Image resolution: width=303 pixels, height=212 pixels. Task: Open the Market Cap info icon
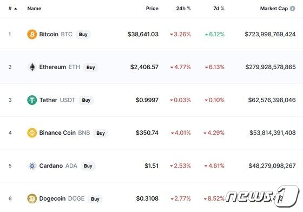point(293,9)
